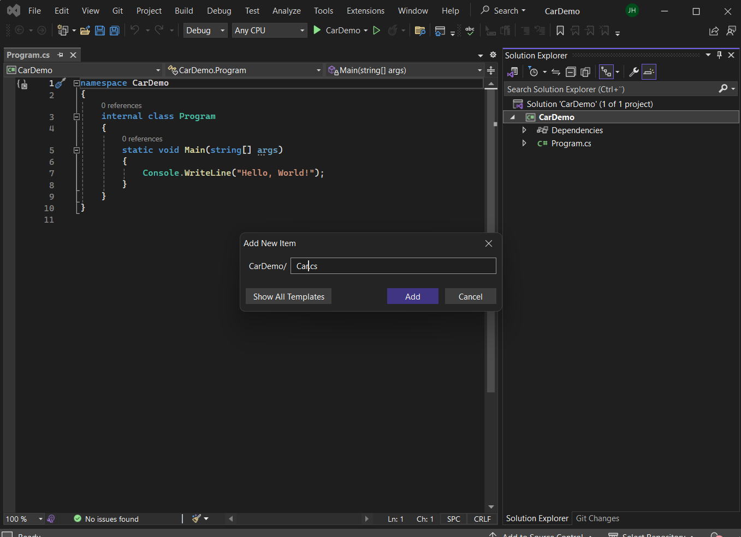The image size is (741, 537).
Task: Click the Pending Changes Filter clock icon
Action: 533,72
